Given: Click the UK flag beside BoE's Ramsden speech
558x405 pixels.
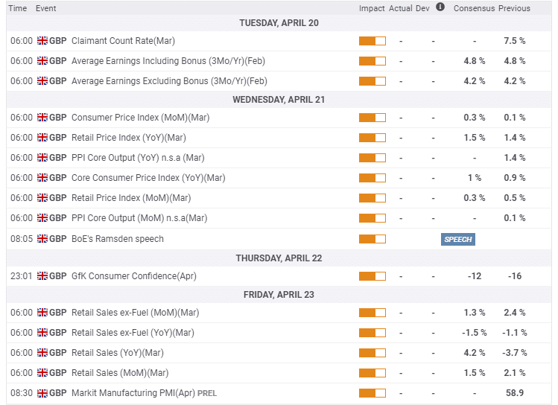Looking at the screenshot, I should coord(42,238).
